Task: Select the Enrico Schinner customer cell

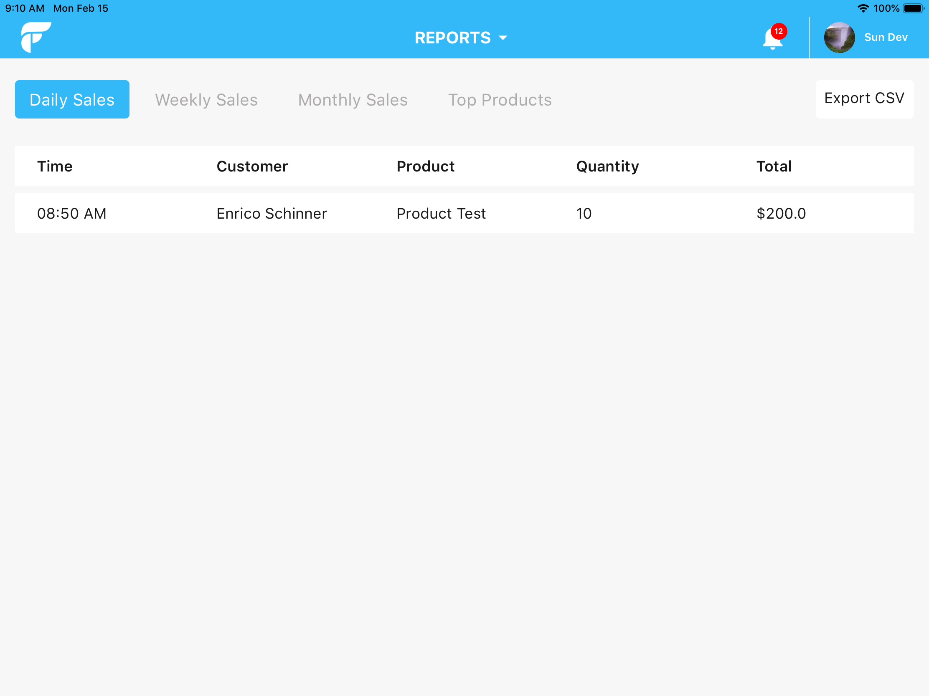Action: pyautogui.click(x=272, y=214)
